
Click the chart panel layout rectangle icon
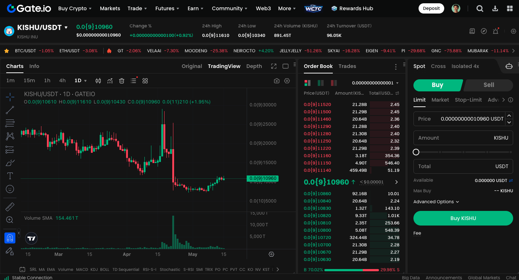pyautogui.click(x=286, y=66)
